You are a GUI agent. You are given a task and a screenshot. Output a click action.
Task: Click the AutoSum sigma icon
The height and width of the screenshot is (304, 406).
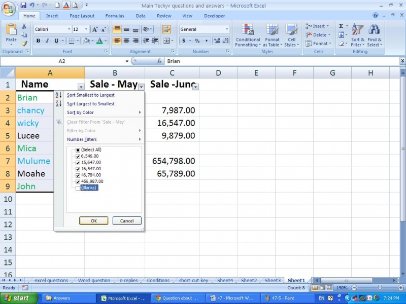(x=341, y=26)
